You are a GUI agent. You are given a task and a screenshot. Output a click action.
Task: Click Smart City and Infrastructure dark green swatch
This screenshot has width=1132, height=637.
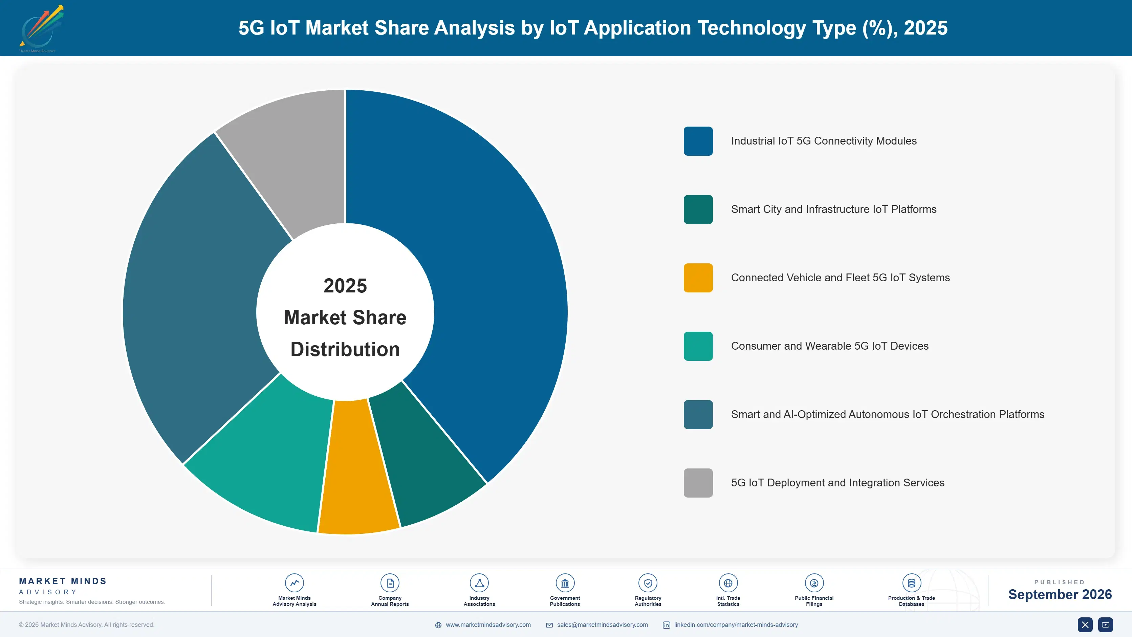698,210
